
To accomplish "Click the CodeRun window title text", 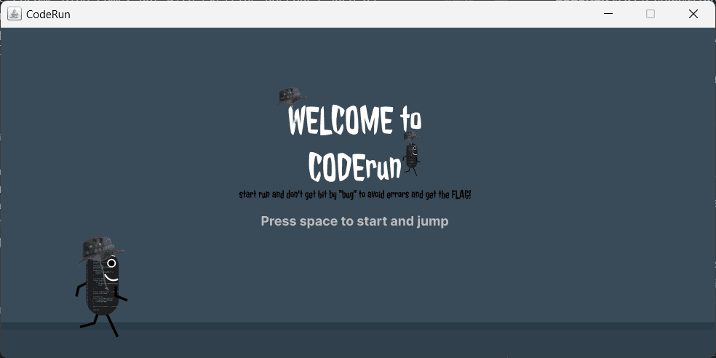I will [x=49, y=14].
